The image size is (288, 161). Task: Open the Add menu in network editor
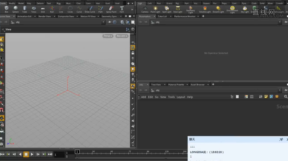(143, 97)
